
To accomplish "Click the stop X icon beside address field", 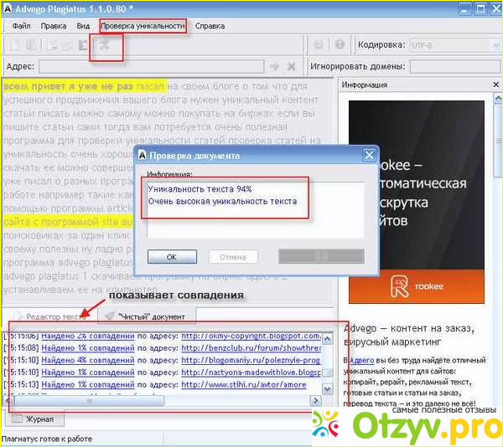I will click(291, 66).
